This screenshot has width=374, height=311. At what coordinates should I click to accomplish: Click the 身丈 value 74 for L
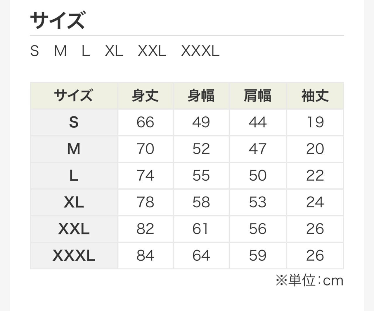(x=145, y=175)
